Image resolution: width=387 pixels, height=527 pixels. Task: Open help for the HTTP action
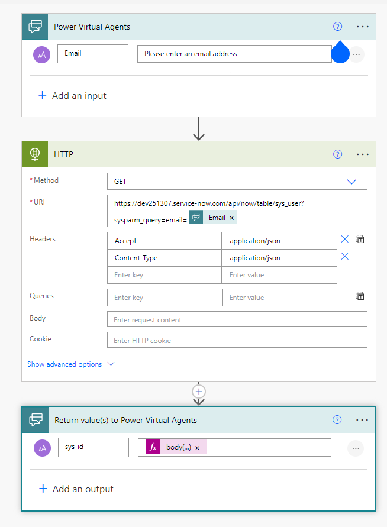337,154
